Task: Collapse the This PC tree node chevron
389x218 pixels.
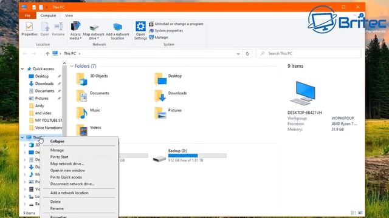Action: [x=22, y=137]
